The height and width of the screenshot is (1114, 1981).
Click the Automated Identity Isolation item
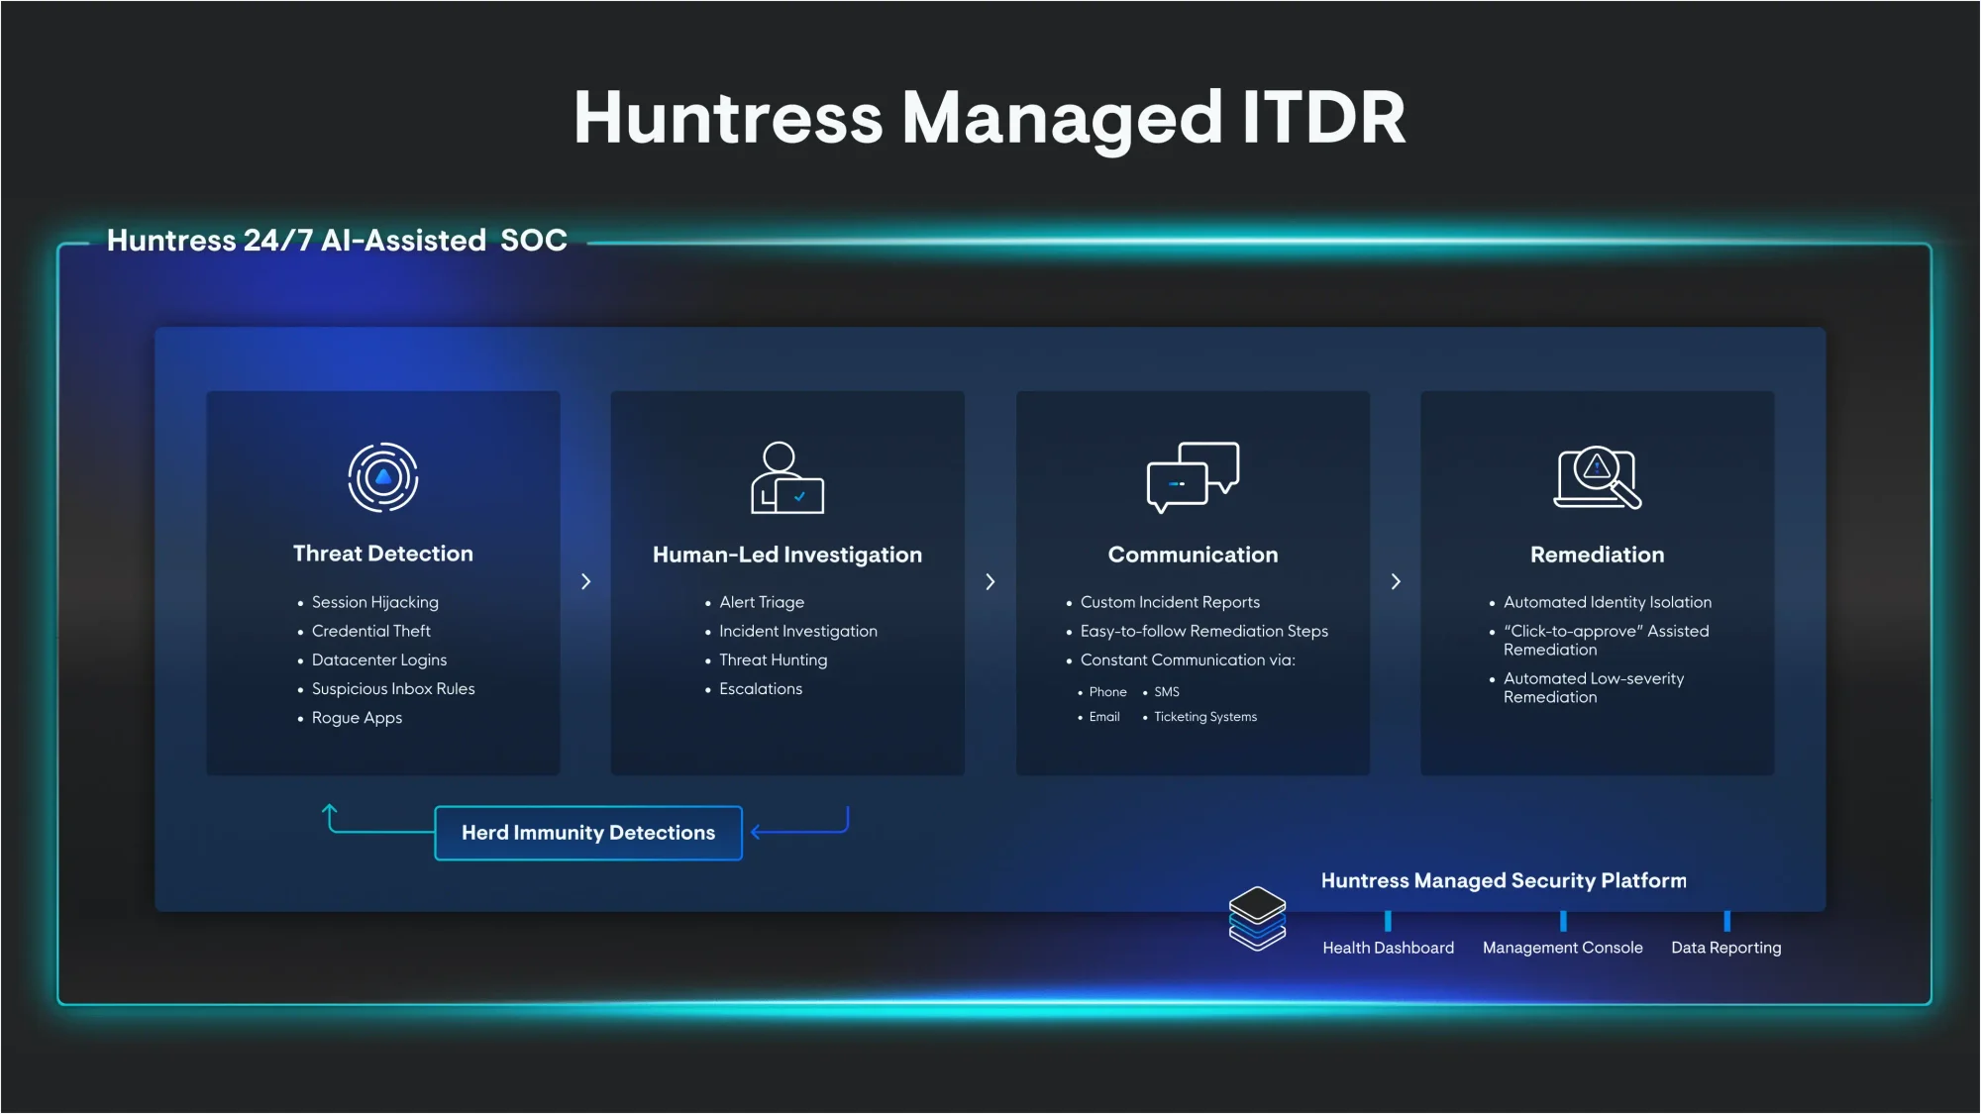pos(1607,602)
